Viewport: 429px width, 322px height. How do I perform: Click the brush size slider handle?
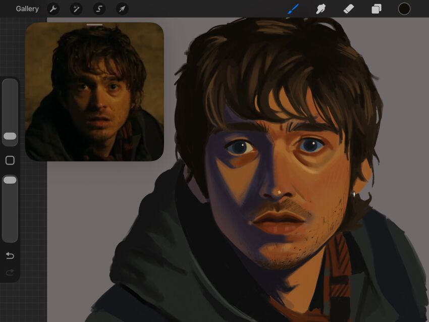[10, 136]
